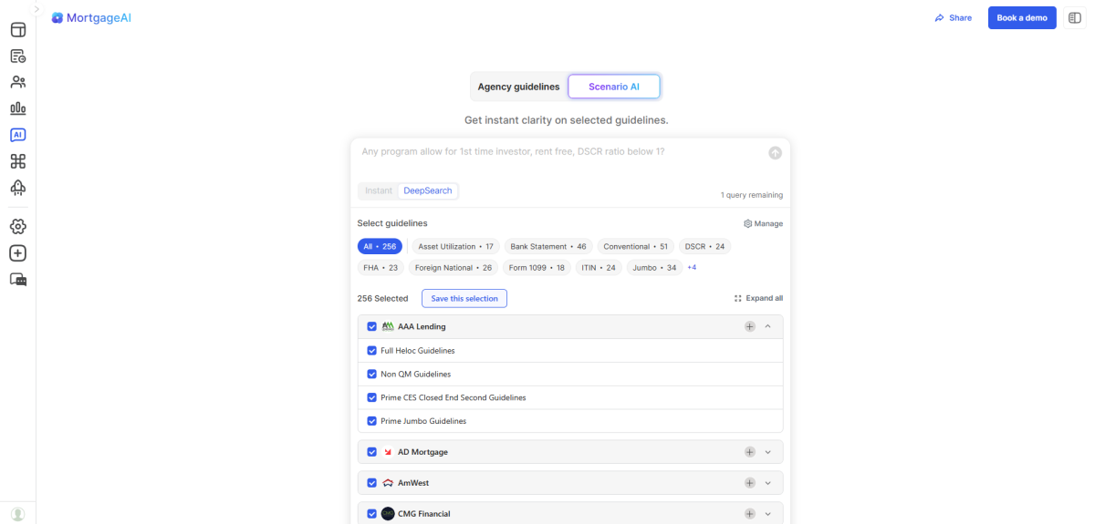
Task: Filter by FHA chip
Action: tap(381, 268)
